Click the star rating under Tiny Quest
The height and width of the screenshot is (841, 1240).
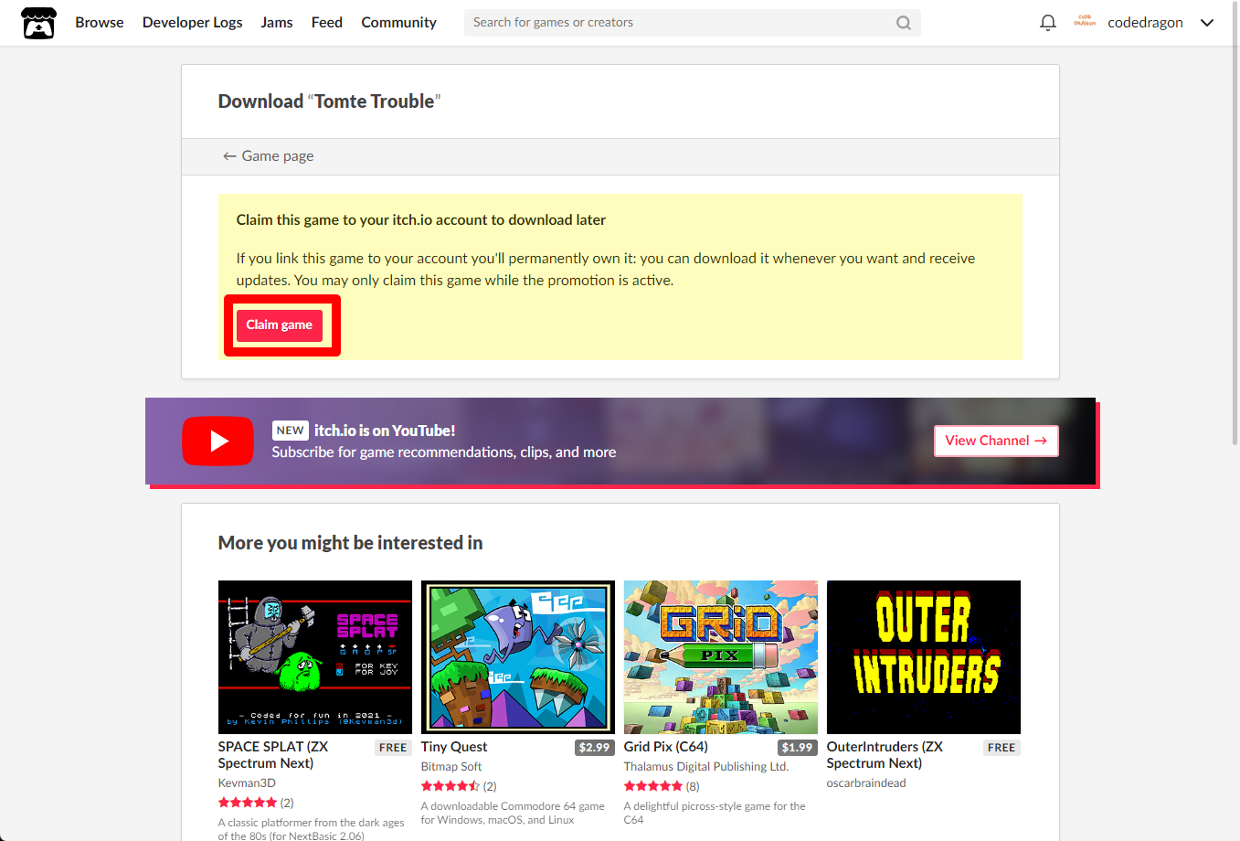(x=450, y=786)
